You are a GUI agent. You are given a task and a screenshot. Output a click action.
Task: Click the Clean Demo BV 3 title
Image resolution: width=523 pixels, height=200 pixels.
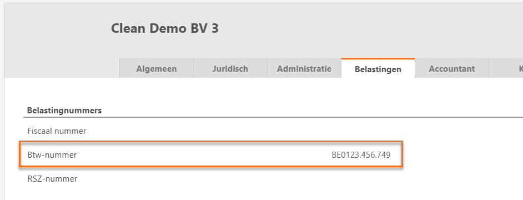click(165, 28)
